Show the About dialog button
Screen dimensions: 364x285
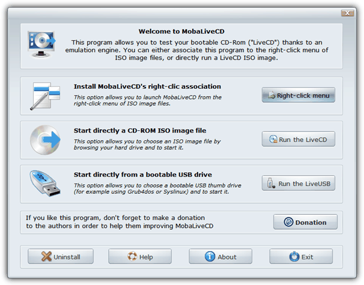tap(220, 256)
